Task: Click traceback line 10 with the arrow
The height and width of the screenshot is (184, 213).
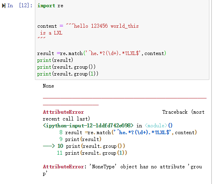Action: 84,146
